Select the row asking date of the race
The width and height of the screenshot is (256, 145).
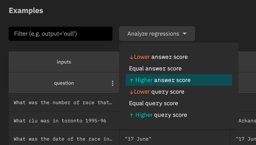coord(63,139)
